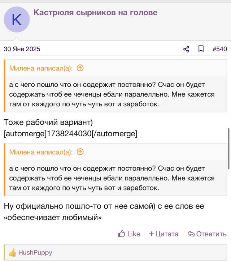Bookmark this post with bookmark icon
Screen dimensions: 231x261
click(201, 49)
